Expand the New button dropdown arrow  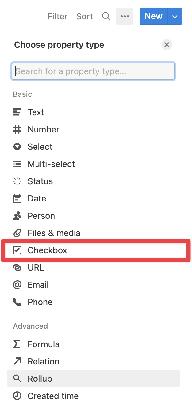(175, 16)
